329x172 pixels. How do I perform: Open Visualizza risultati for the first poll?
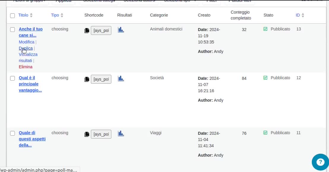[x=28, y=57]
